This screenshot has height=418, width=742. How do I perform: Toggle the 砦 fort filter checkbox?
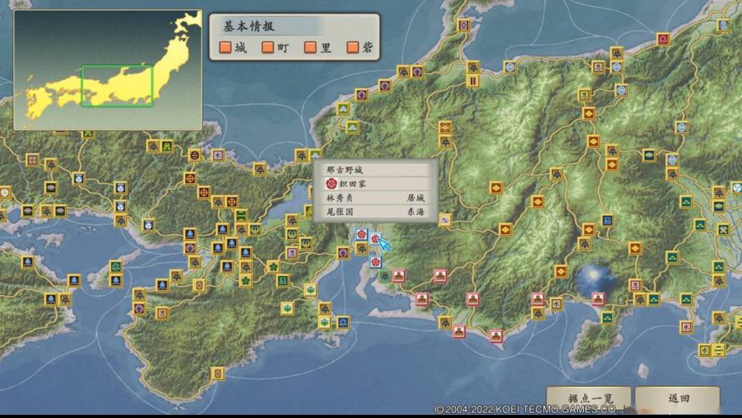tap(352, 47)
